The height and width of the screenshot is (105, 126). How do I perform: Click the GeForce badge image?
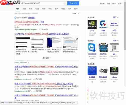(x=114, y=71)
